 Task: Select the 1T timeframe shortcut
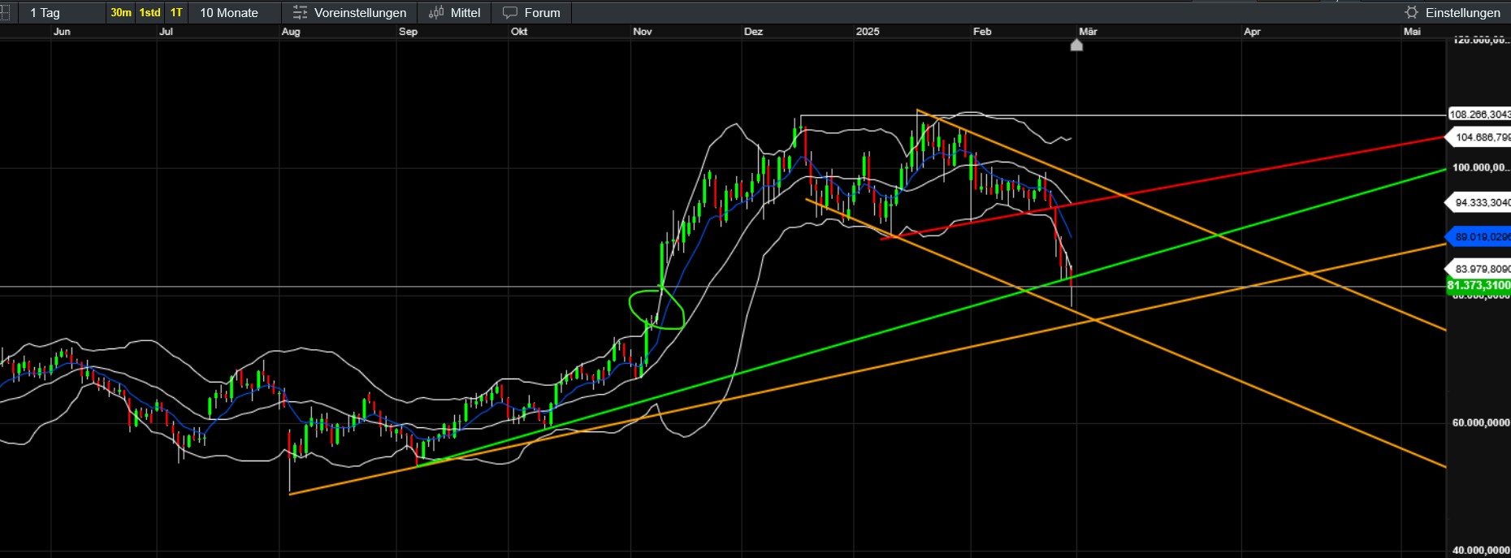click(x=176, y=13)
